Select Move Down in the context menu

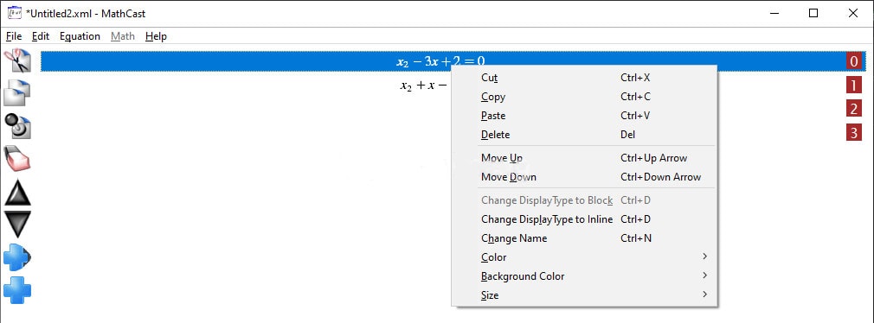[x=584, y=177]
